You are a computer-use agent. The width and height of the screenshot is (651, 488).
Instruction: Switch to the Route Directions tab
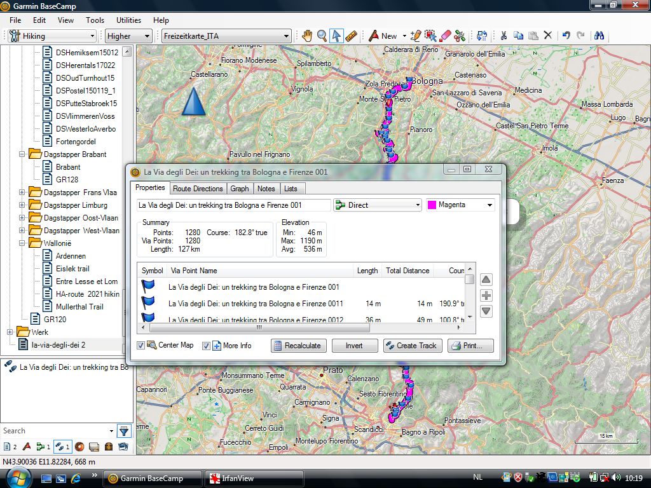tap(198, 189)
